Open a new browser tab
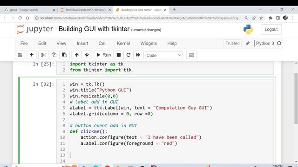The width and height of the screenshot is (298, 167). pyautogui.click(x=174, y=10)
